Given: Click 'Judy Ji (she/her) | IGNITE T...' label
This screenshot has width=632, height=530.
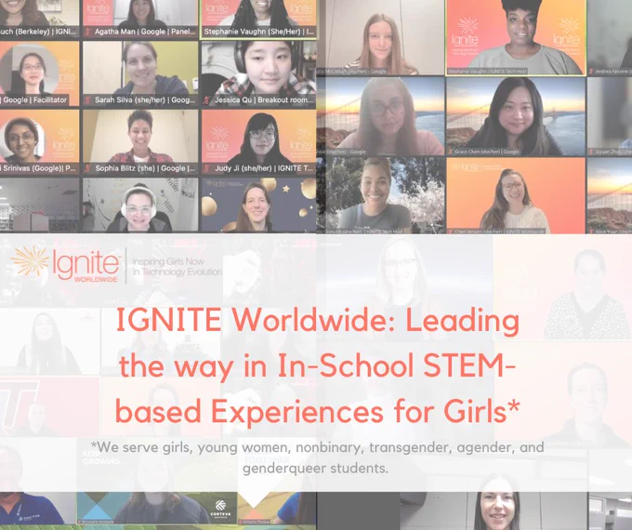Looking at the screenshot, I should point(264,168).
